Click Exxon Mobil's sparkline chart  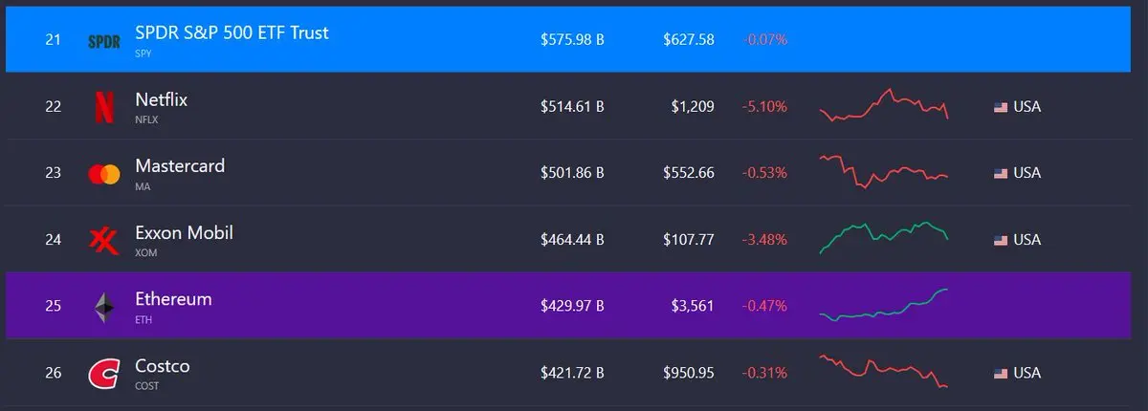pos(884,238)
